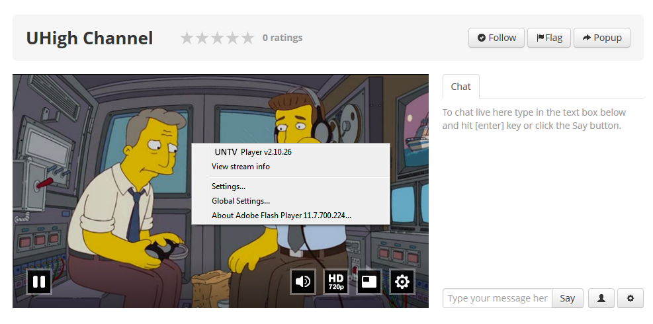Focus the chat message input box

tap(498, 298)
